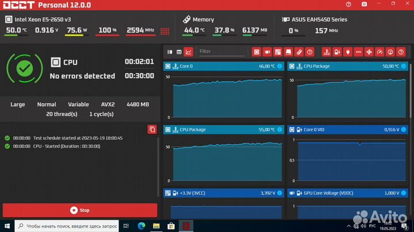Click the 4480 MB memory setting

coord(137,105)
